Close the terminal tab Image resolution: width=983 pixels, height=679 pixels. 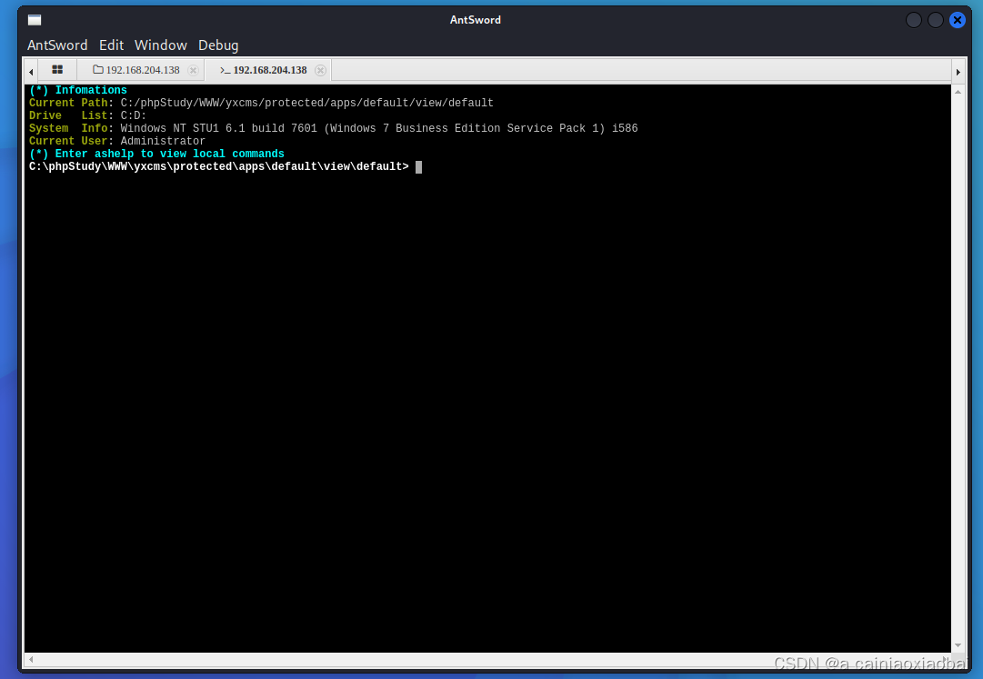click(x=320, y=70)
